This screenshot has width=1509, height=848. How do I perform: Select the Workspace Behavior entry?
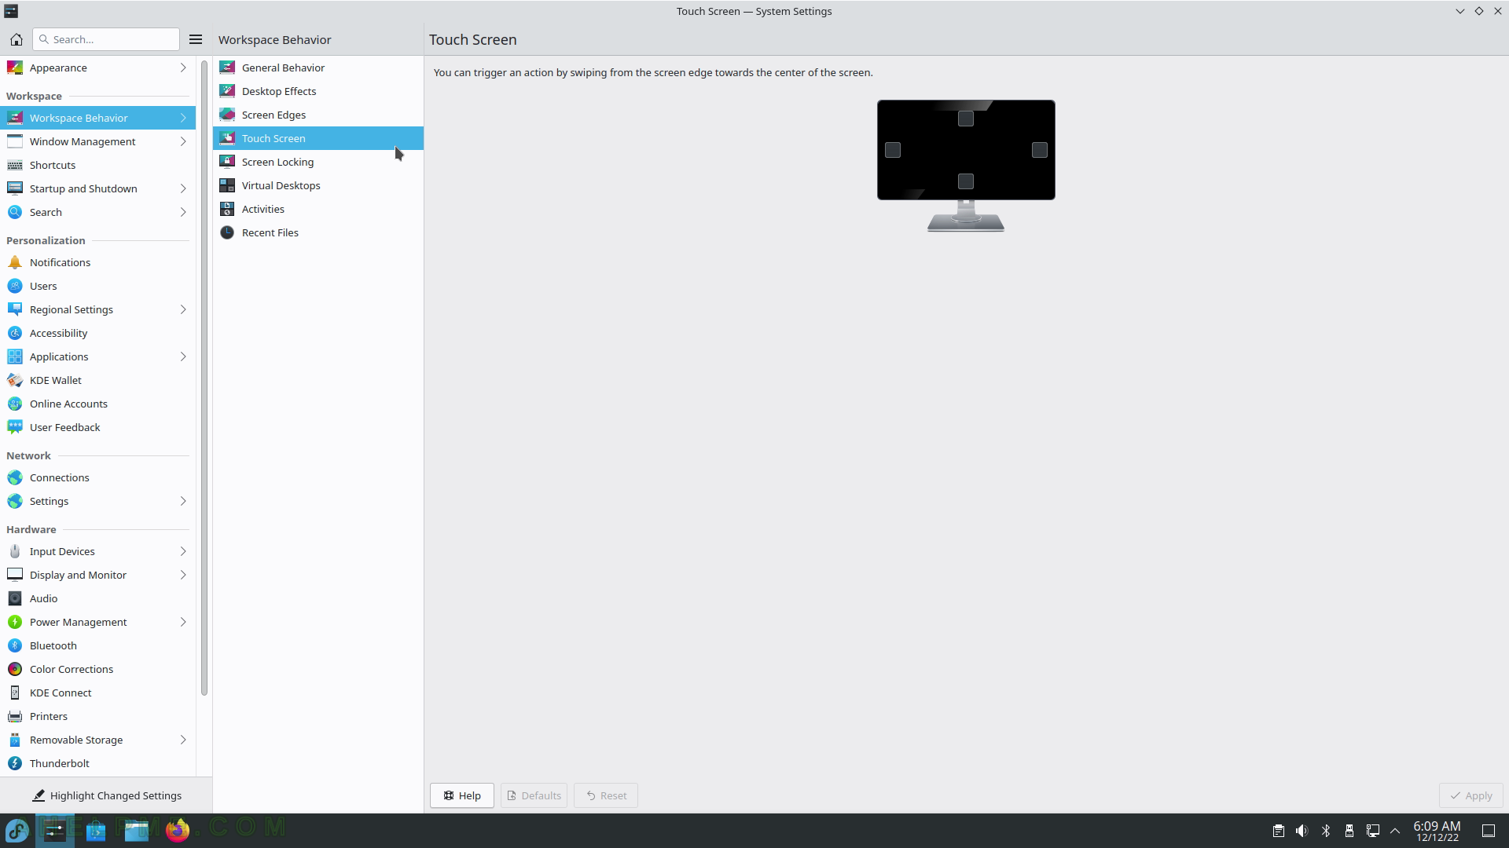[97, 118]
